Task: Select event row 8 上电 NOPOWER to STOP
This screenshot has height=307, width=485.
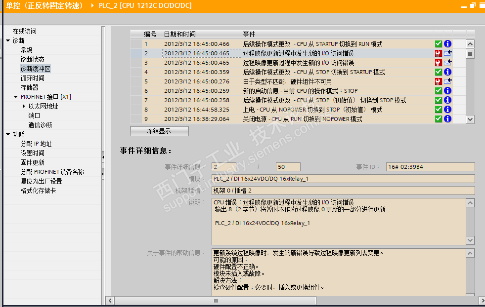Action: 291,110
